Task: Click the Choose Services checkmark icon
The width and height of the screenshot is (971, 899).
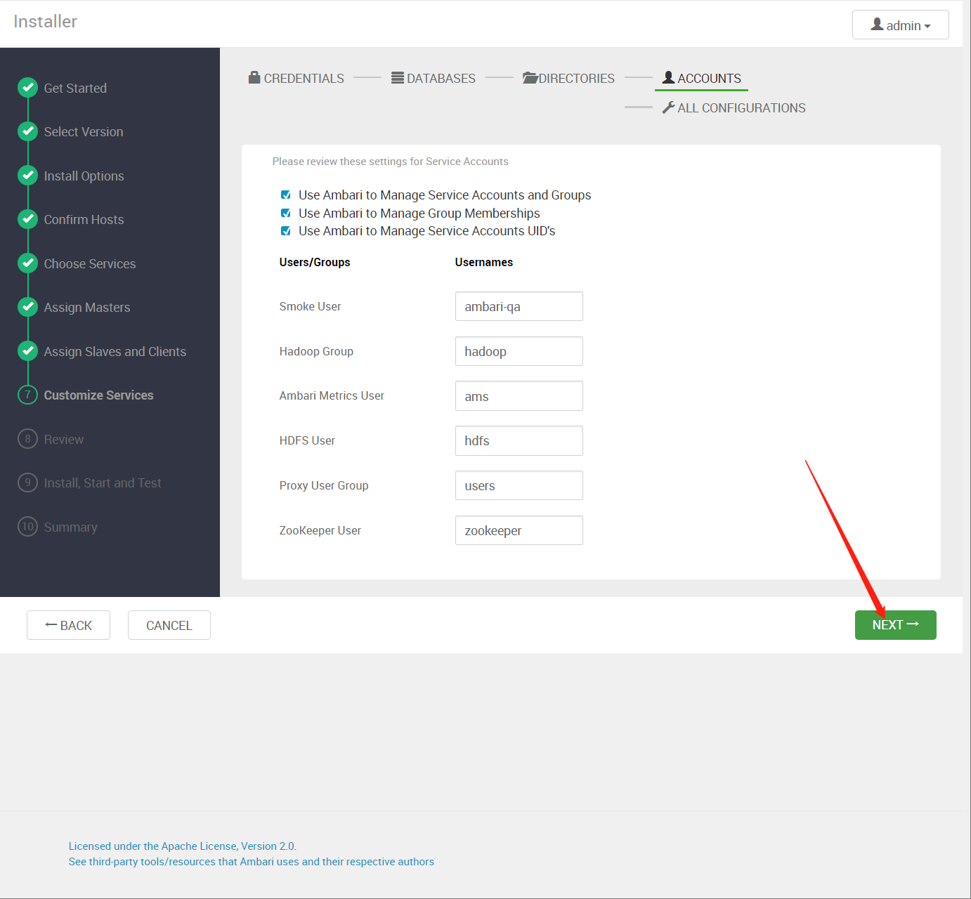Action: tap(27, 263)
